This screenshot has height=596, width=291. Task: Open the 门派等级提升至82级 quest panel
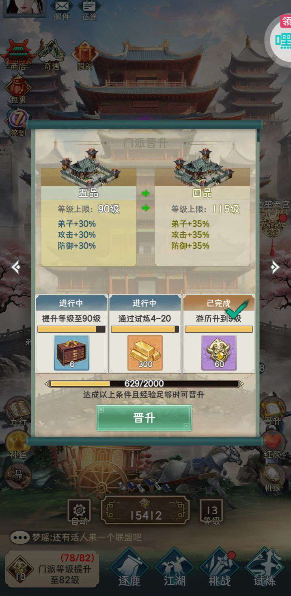[52, 569]
